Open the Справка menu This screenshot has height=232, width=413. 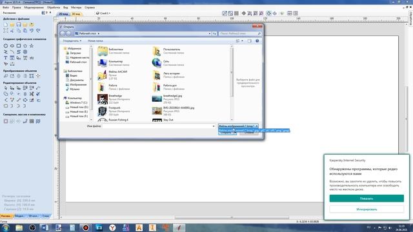[x=90, y=7]
